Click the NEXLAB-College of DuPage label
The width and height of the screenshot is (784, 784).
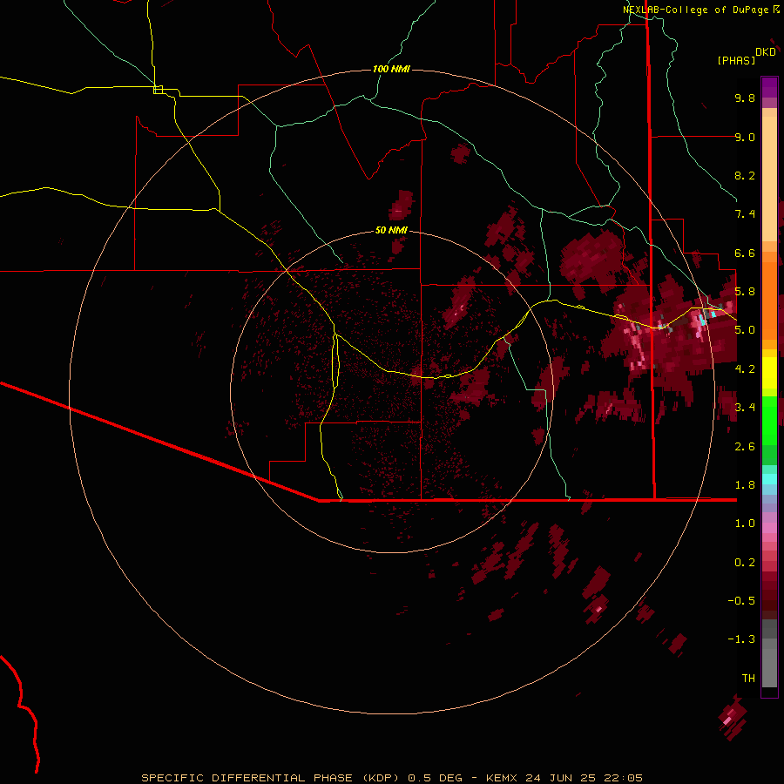(696, 10)
